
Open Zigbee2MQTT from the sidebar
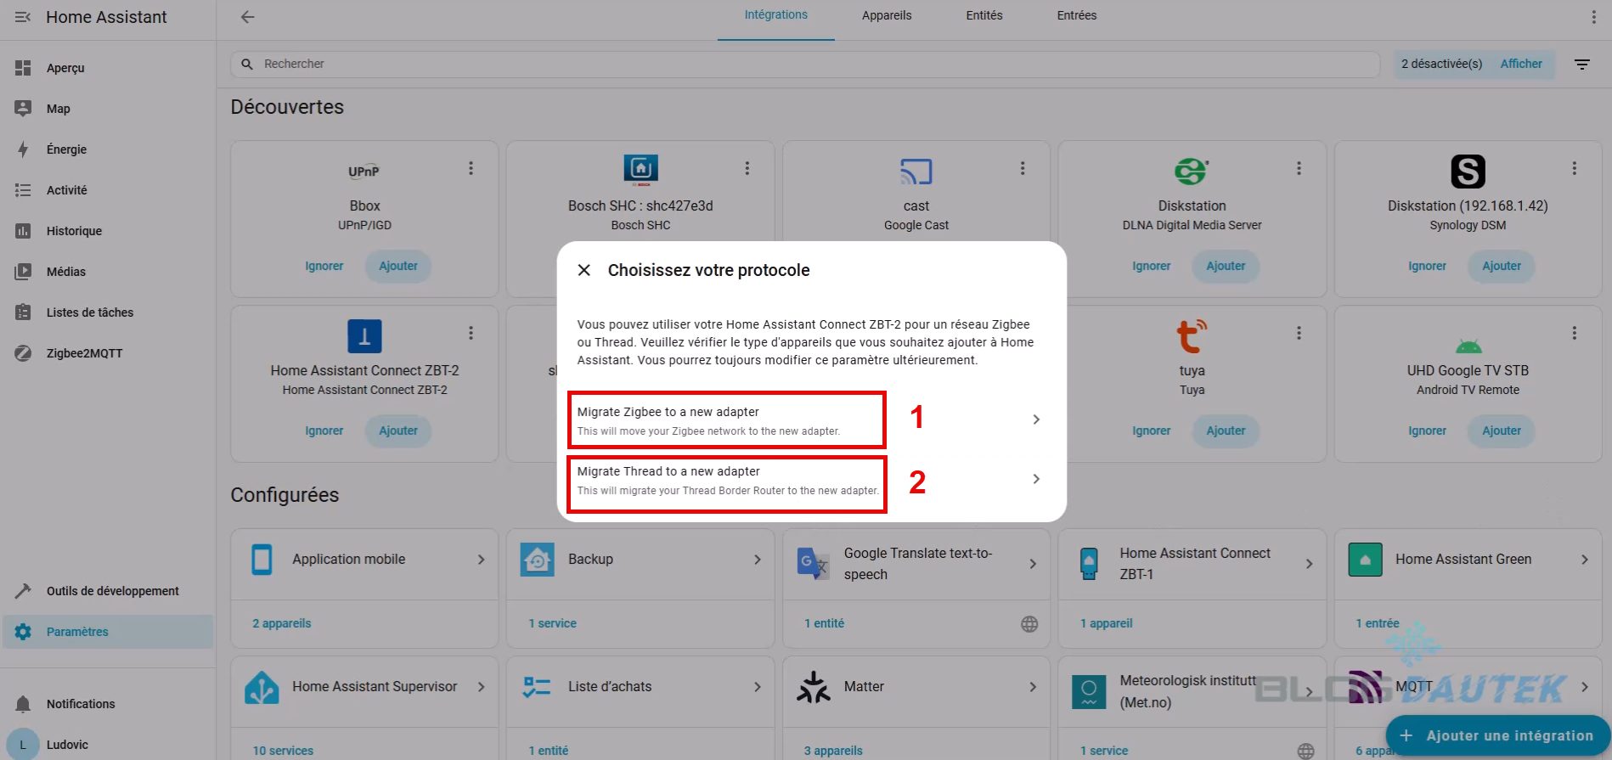coord(84,353)
